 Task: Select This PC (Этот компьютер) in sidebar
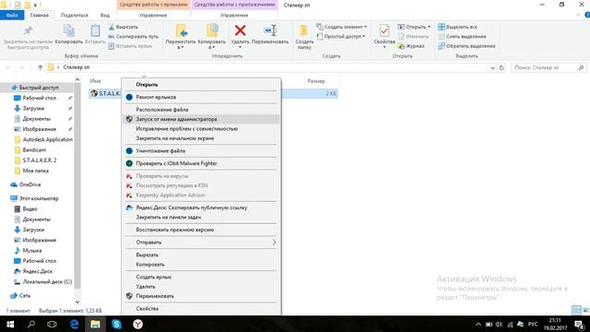coord(39,198)
